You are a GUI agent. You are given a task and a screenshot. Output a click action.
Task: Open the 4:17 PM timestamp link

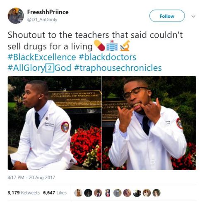pos(31,178)
